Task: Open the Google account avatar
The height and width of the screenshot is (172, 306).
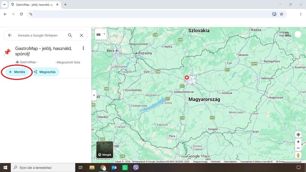Action: point(298,34)
